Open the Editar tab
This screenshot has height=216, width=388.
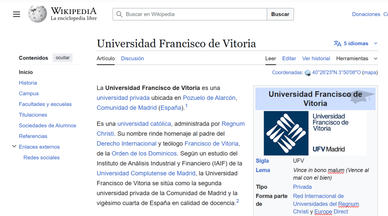tap(289, 58)
